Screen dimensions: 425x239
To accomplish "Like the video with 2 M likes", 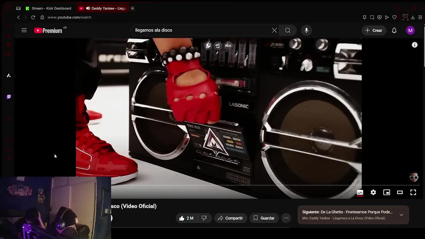I will pyautogui.click(x=186, y=218).
